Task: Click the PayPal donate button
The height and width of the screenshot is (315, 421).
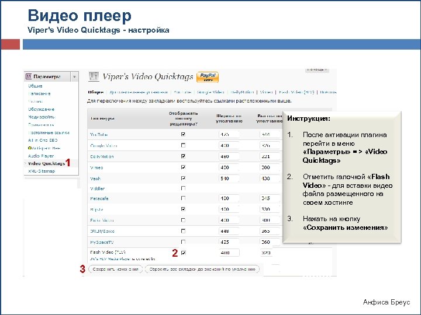Action: pos(208,77)
